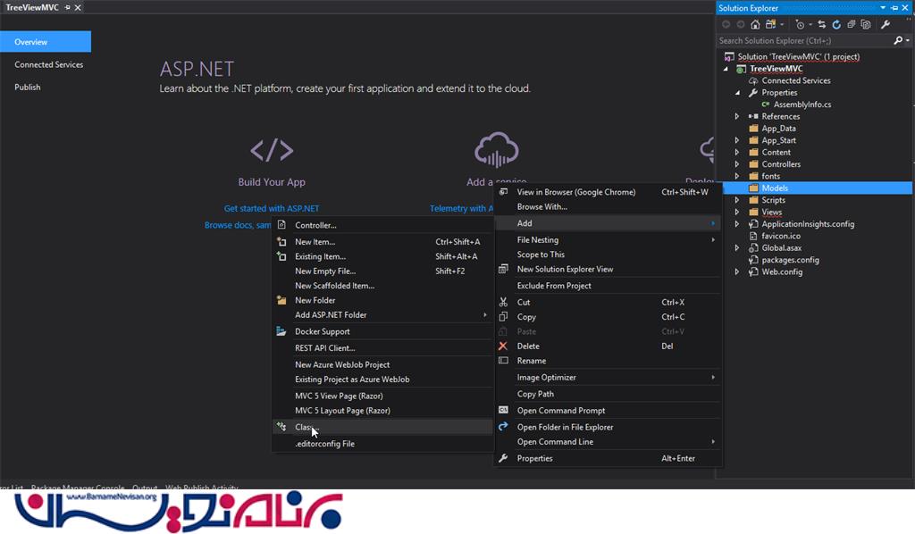Expand the Views folder arrow
The image size is (915, 534).
(737, 213)
